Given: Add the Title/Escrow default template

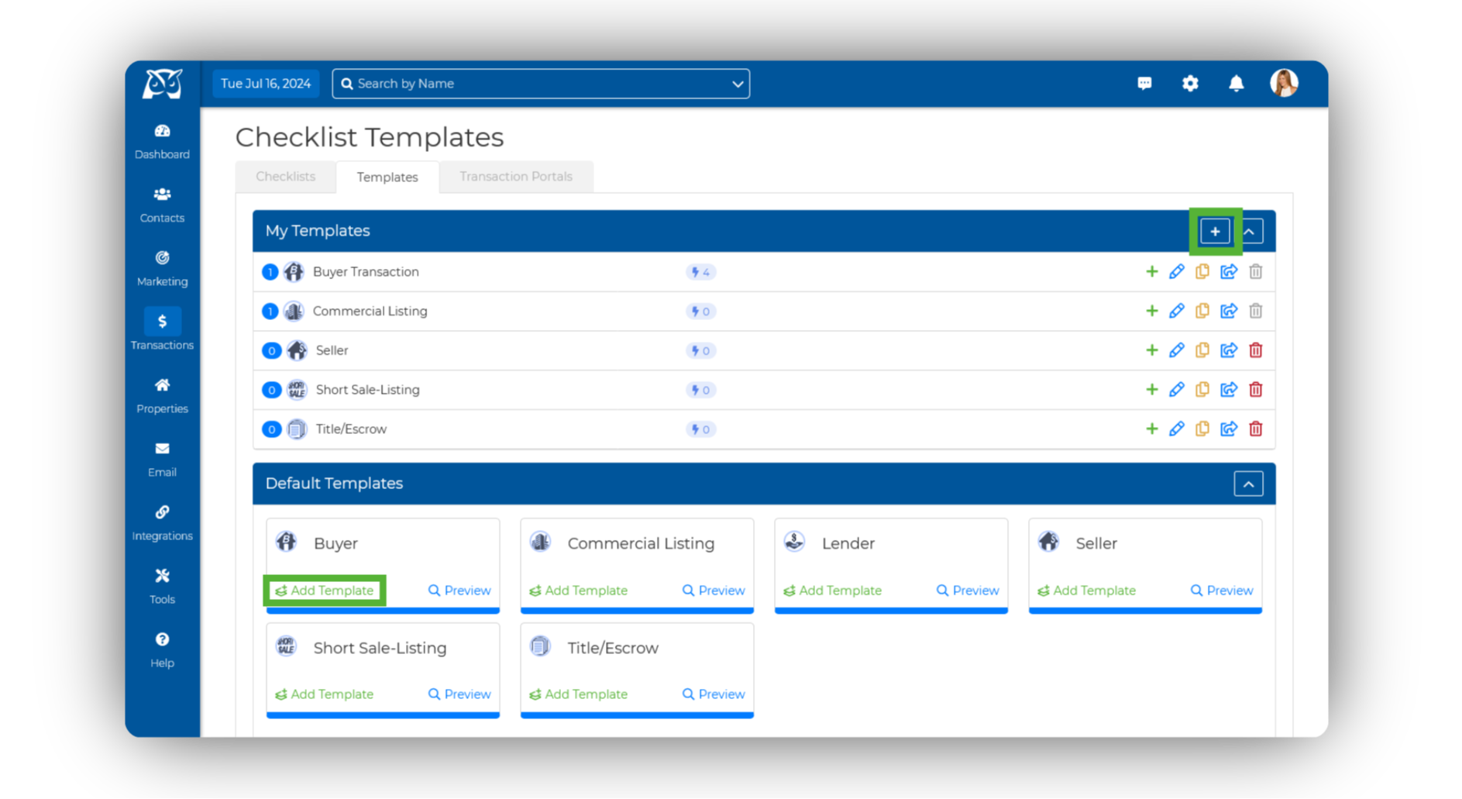Looking at the screenshot, I should (579, 694).
